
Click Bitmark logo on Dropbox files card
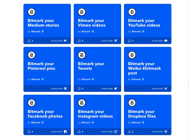[132, 103]
